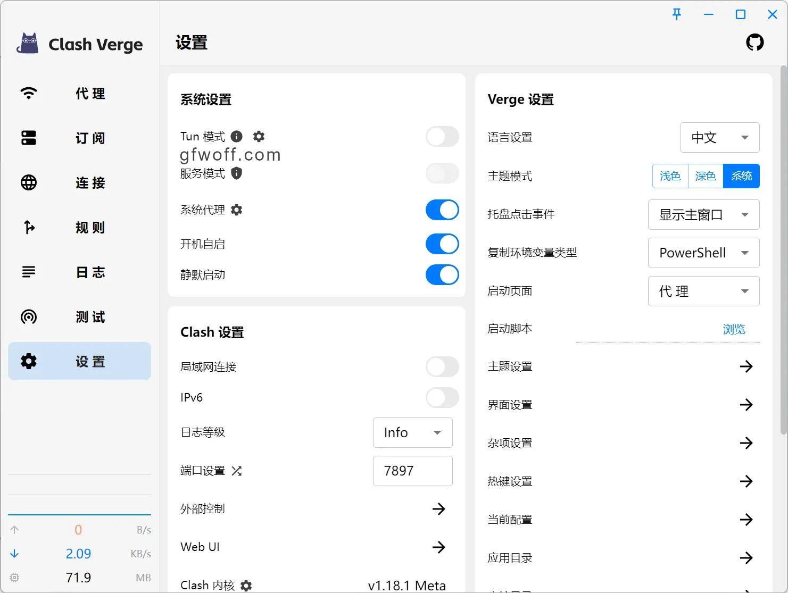Open PowerShell environment type dropdown
Screen dimensions: 788x593
[x=704, y=253]
